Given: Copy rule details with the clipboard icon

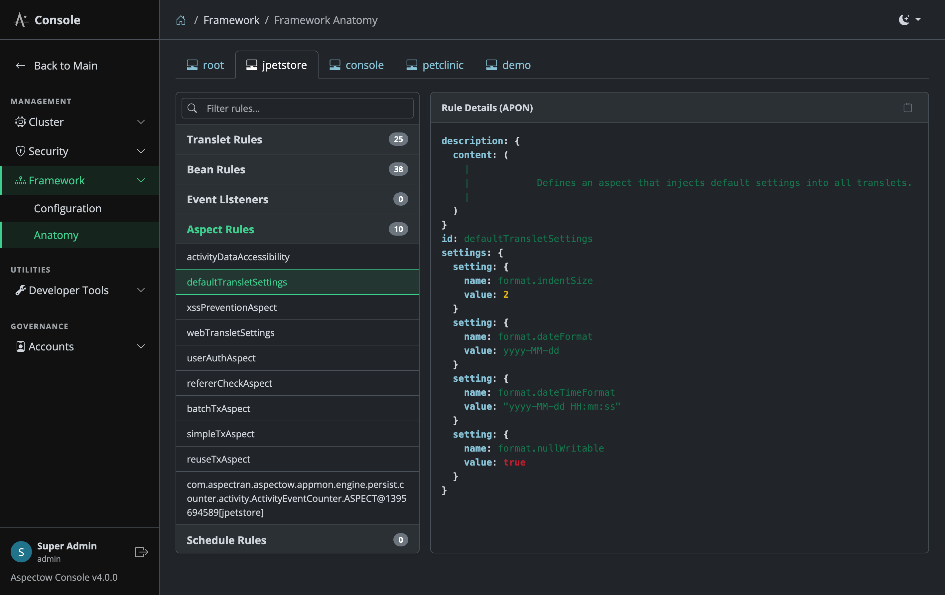Looking at the screenshot, I should click(x=907, y=107).
